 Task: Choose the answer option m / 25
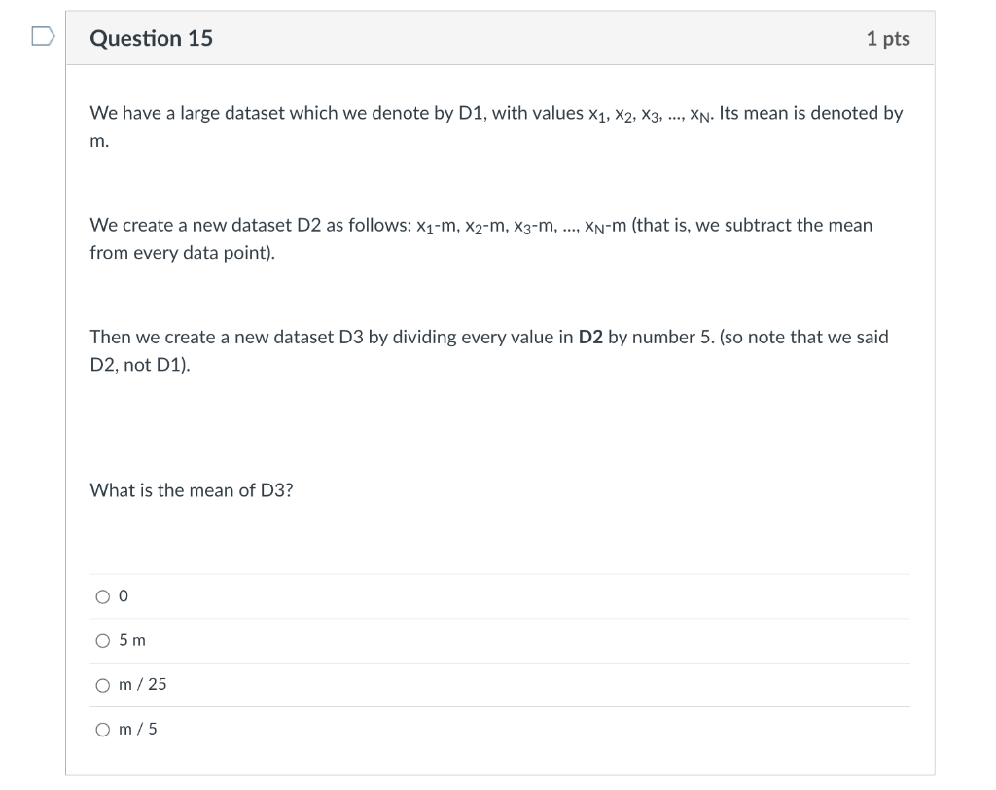[x=103, y=685]
